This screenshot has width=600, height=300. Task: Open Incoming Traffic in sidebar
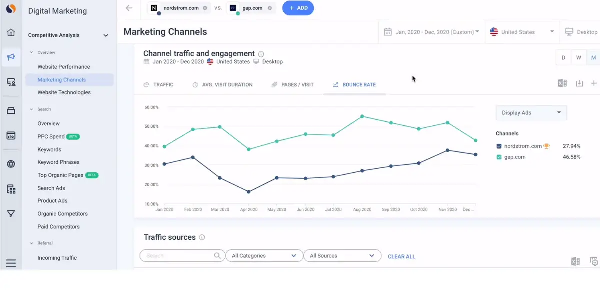[57, 258]
